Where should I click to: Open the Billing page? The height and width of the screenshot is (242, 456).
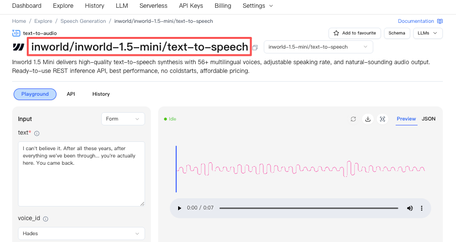(223, 6)
